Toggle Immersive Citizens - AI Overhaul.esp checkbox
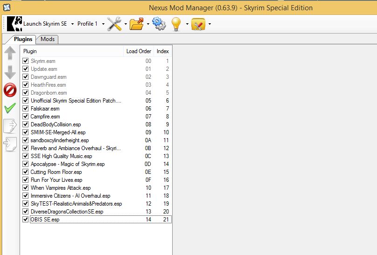The width and height of the screenshot is (377, 255). click(26, 196)
